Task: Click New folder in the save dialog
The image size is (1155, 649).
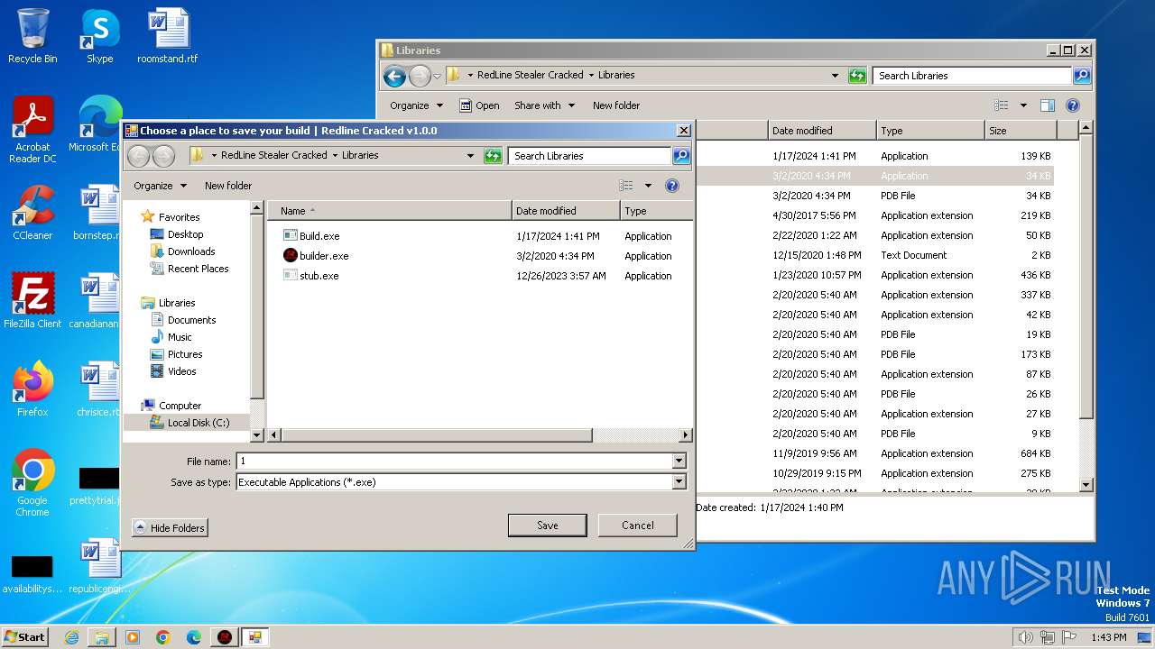Action: point(228,186)
